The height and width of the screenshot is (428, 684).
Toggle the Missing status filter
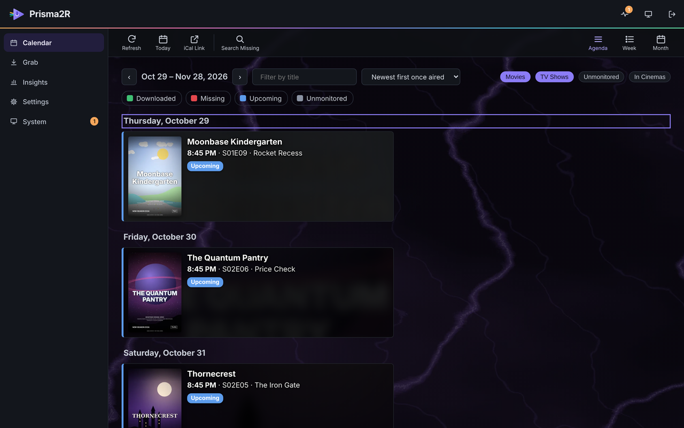[x=208, y=98]
